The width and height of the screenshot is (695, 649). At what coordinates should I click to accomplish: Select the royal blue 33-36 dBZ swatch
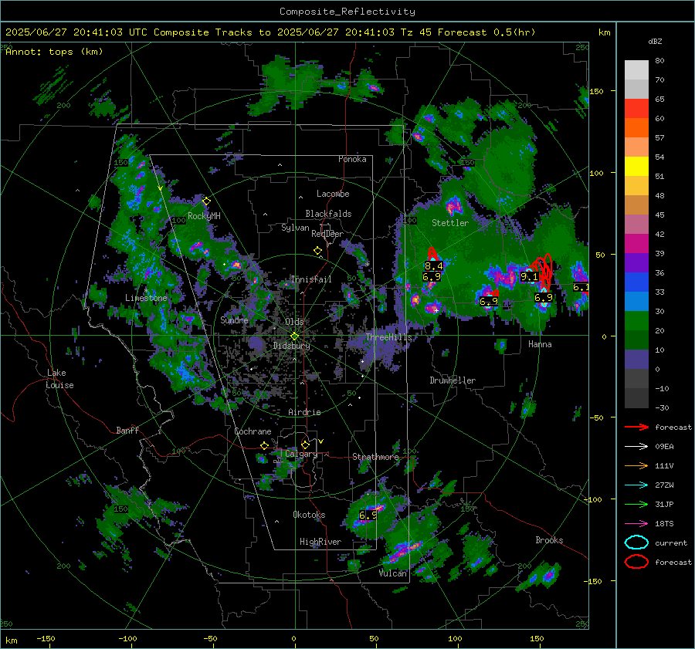[636, 282]
